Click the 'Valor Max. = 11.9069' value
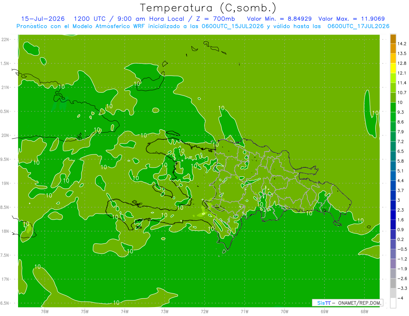 click(352, 19)
